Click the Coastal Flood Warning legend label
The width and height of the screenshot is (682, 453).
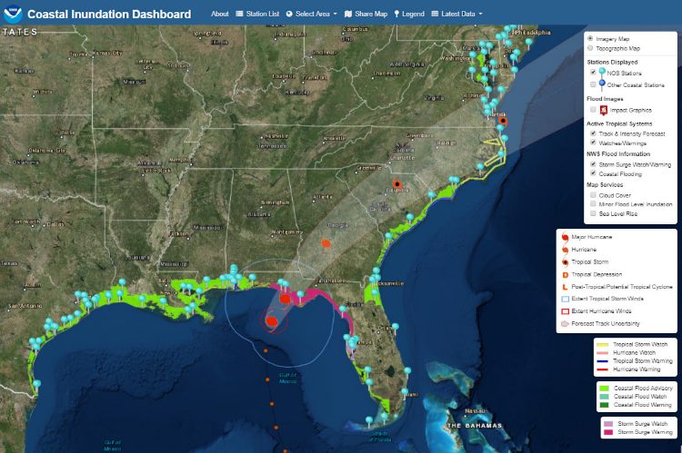click(642, 404)
